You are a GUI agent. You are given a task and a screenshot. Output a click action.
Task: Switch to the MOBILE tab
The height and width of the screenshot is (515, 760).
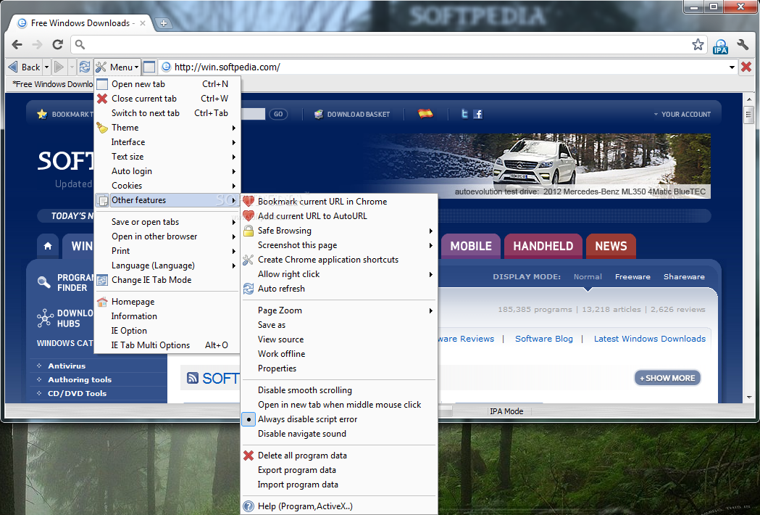pos(471,246)
